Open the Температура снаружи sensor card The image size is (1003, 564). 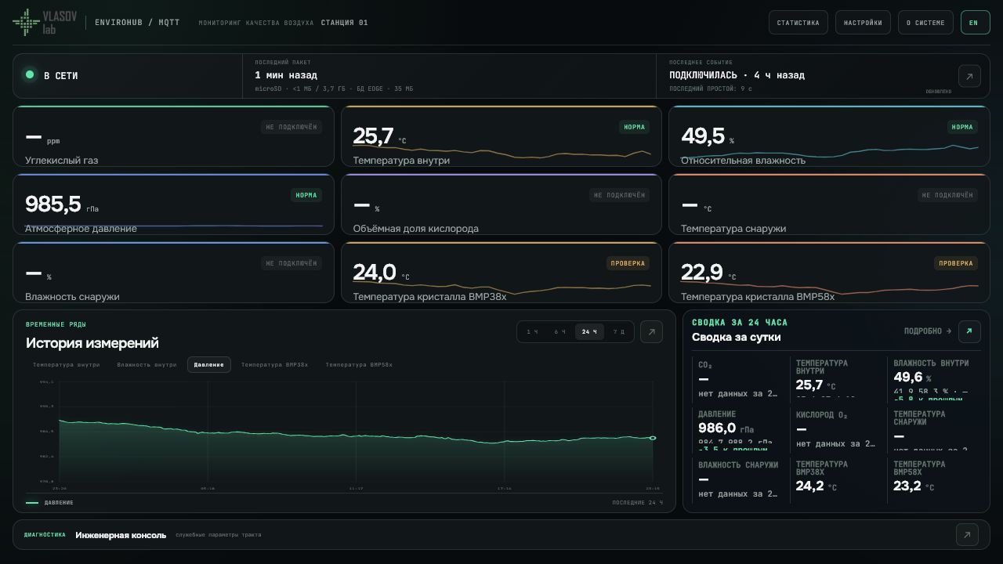point(829,204)
